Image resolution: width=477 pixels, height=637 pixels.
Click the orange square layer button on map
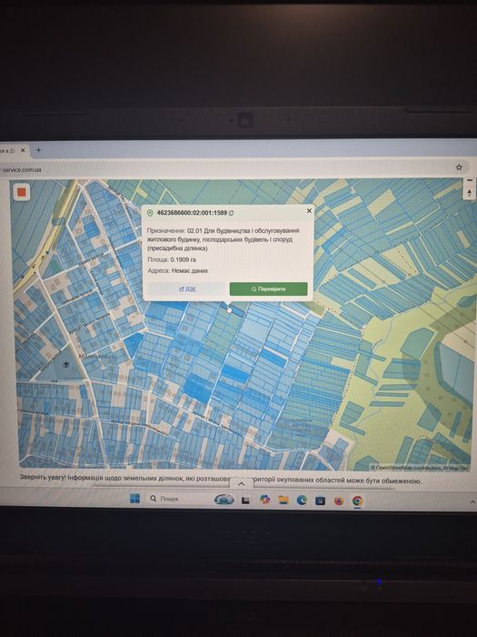(x=22, y=193)
